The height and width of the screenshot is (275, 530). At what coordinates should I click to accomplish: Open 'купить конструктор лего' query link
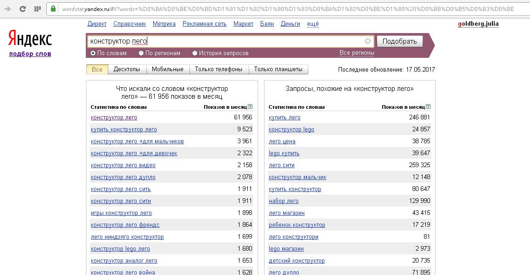point(124,129)
